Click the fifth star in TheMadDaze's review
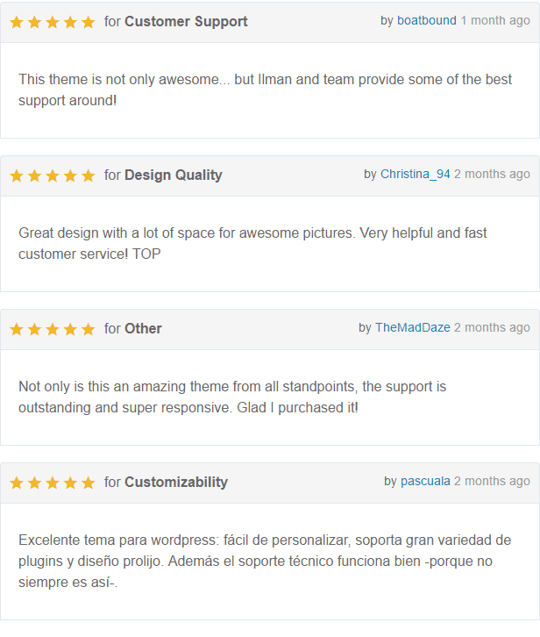The height and width of the screenshot is (637, 540). tap(88, 329)
